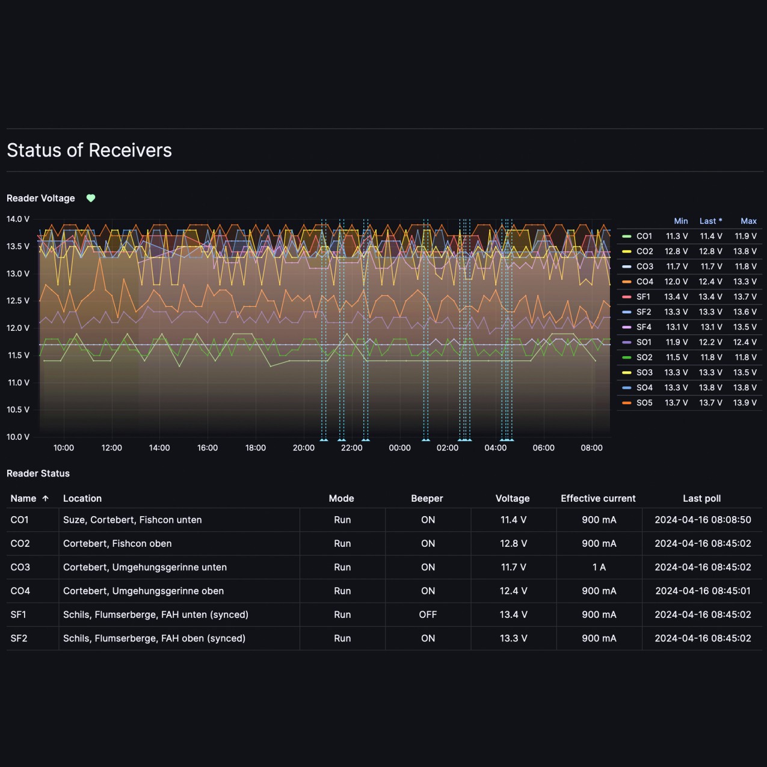This screenshot has height=767, width=767.
Task: Sort legend by the Max column
Action: coord(748,221)
